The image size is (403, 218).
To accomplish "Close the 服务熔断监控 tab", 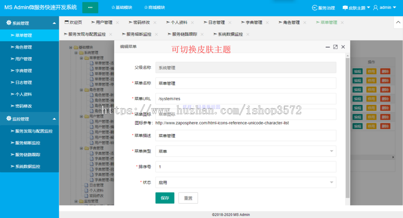I will tap(157, 34).
